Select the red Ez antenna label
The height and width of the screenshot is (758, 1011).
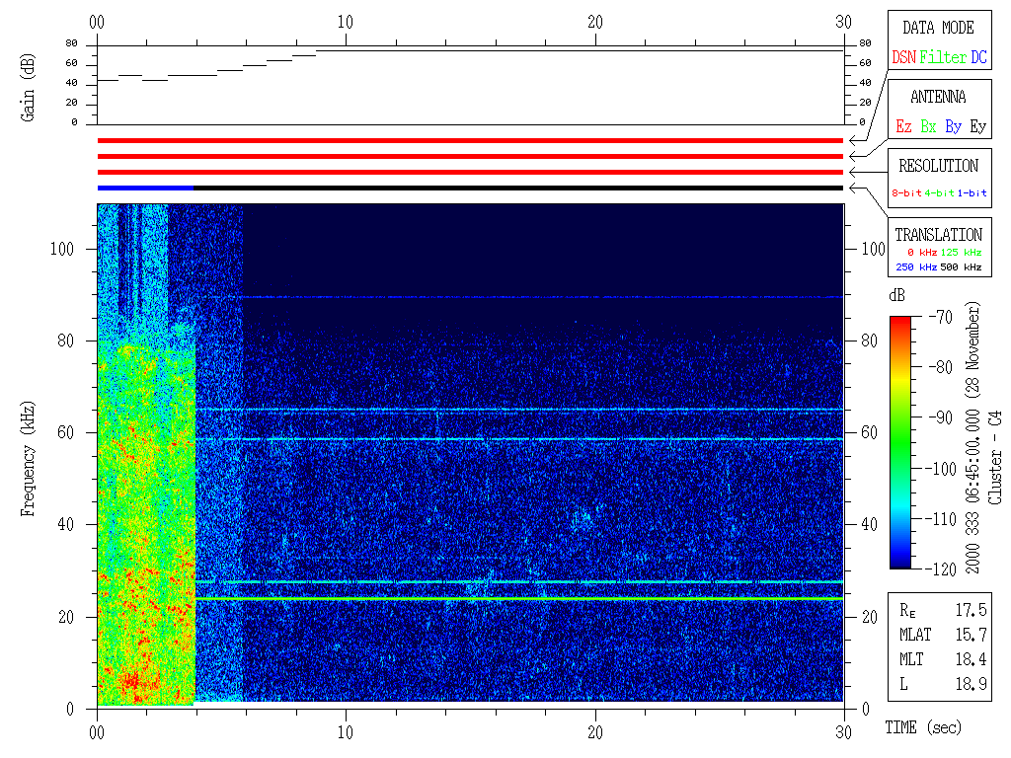[903, 127]
